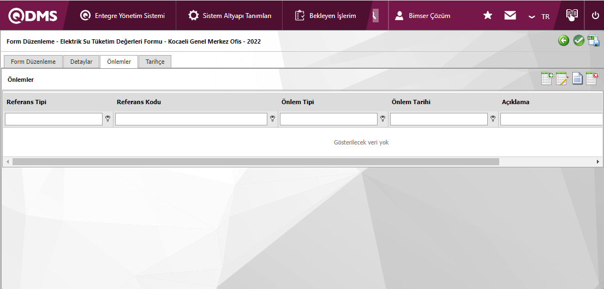Click the horizontal scrollbar right arrow
This screenshot has height=289, width=604.
598,162
